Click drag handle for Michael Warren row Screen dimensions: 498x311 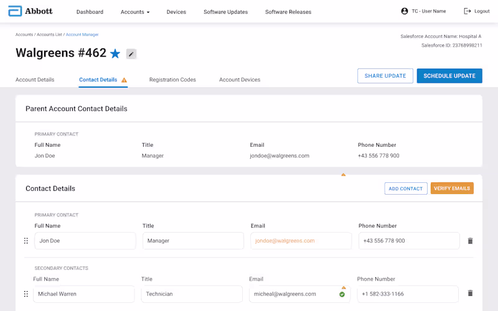click(x=26, y=294)
